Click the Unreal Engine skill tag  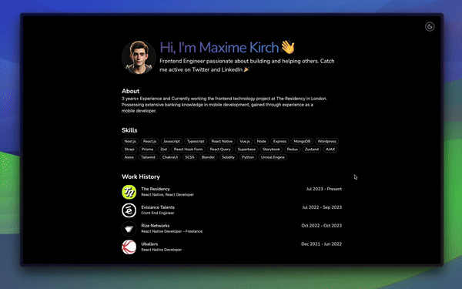[x=273, y=157]
